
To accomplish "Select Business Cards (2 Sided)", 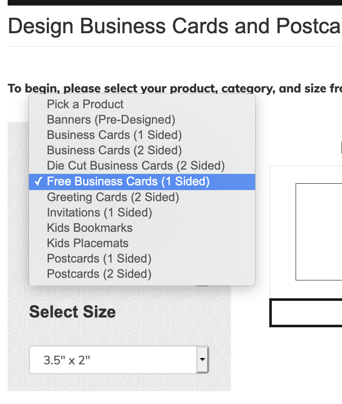I will point(142,150).
